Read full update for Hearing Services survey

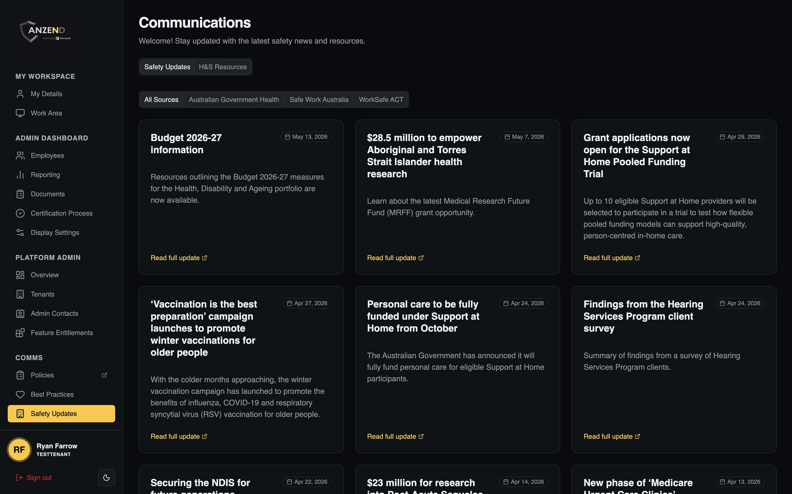(612, 436)
